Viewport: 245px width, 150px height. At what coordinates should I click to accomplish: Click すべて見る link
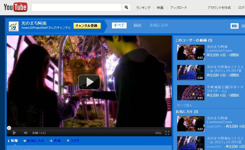point(184,105)
